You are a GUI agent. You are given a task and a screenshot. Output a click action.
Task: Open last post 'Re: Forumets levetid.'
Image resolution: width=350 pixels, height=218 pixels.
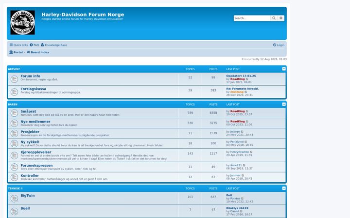tap(243, 89)
